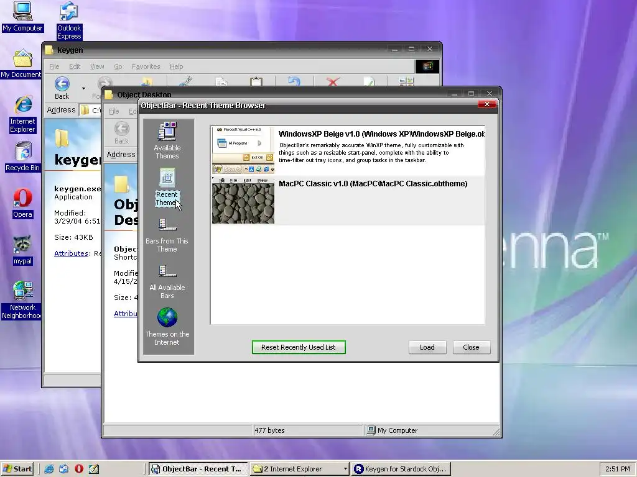Open the Recycle Bin

tap(23, 157)
